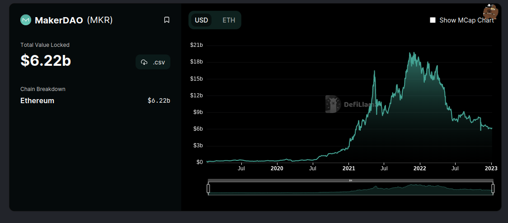The height and width of the screenshot is (223, 508).
Task: Click the MakerDAO (MKR) title text
Action: click(74, 20)
